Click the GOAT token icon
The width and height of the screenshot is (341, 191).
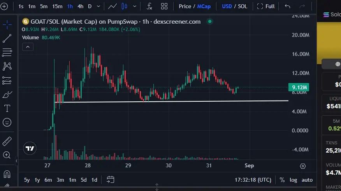click(x=25, y=21)
